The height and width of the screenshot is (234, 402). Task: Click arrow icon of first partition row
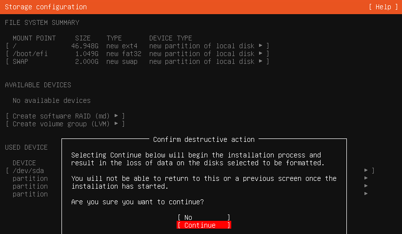(366, 178)
